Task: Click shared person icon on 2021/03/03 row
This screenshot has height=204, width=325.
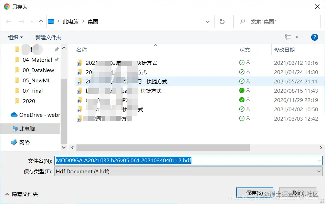Action: pos(248,118)
